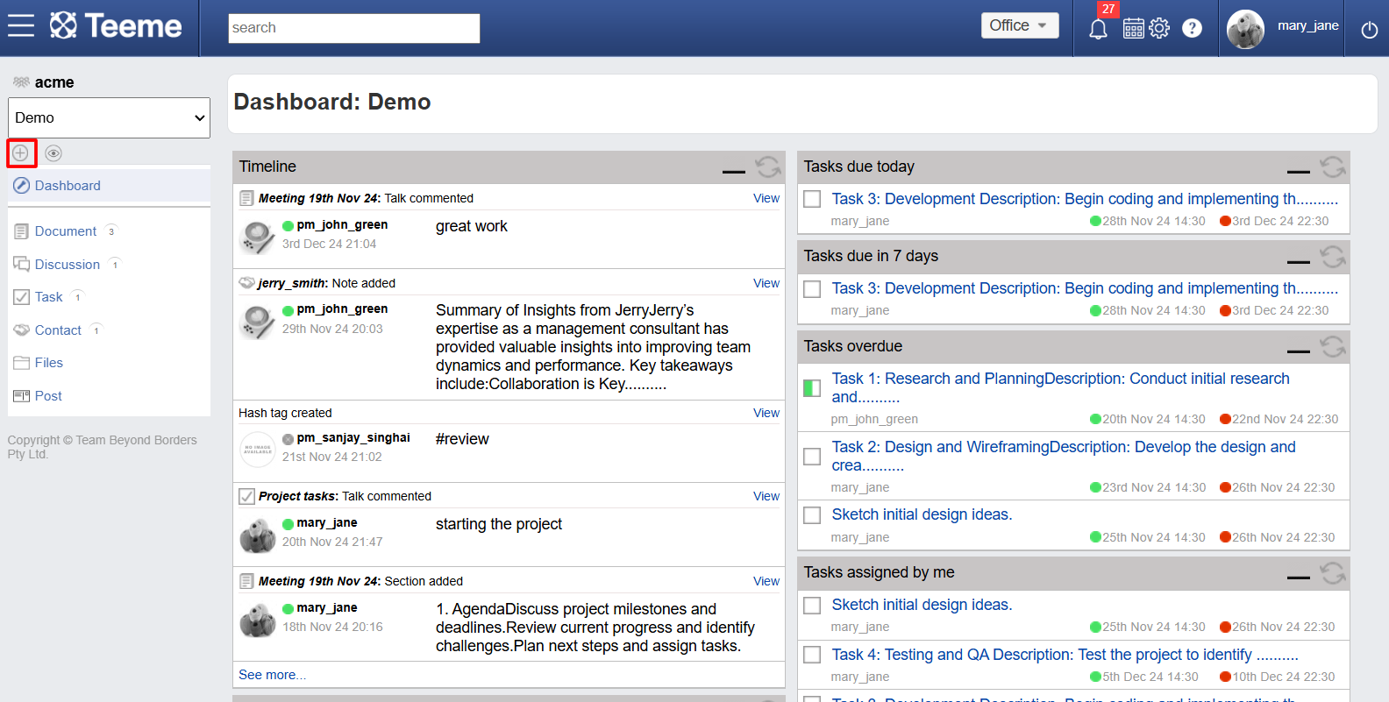Click the search input field
1389x702 pixels.
[354, 28]
